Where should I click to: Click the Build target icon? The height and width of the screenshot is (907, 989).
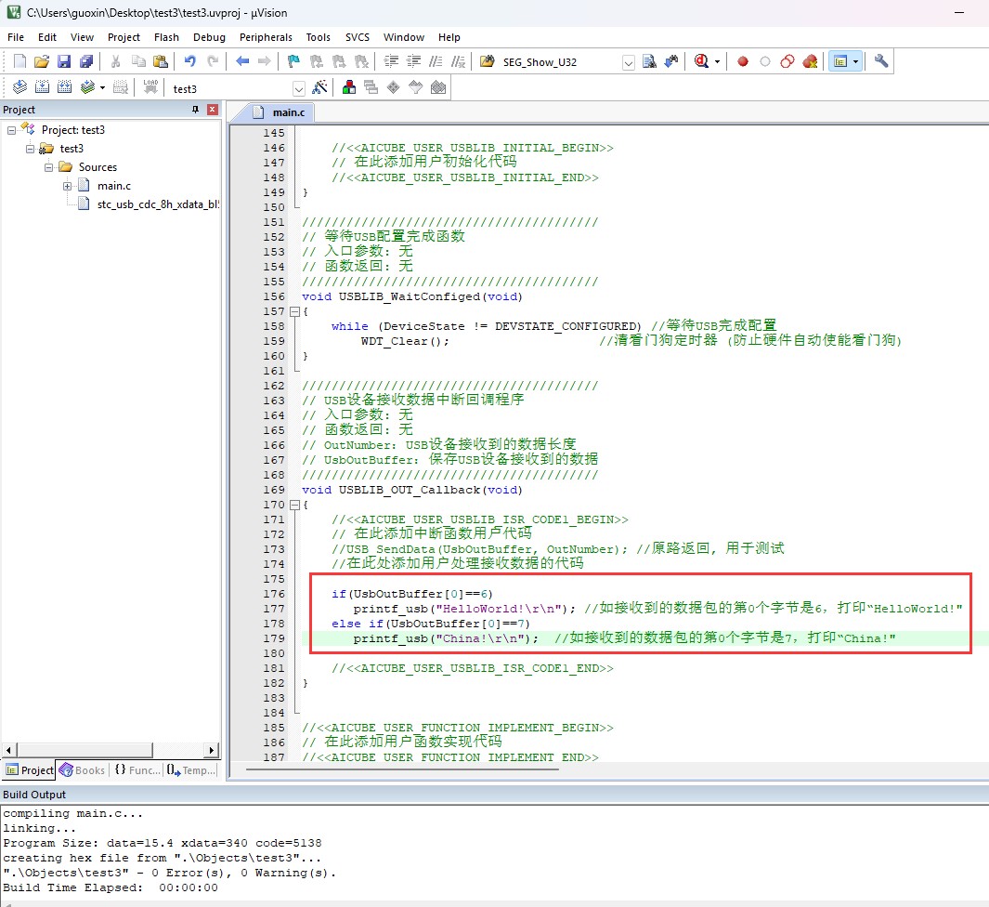pos(43,87)
